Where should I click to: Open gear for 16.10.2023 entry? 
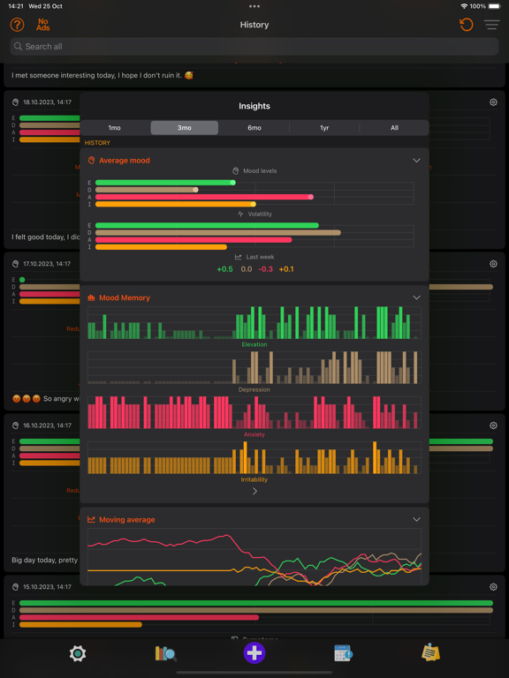click(x=493, y=426)
